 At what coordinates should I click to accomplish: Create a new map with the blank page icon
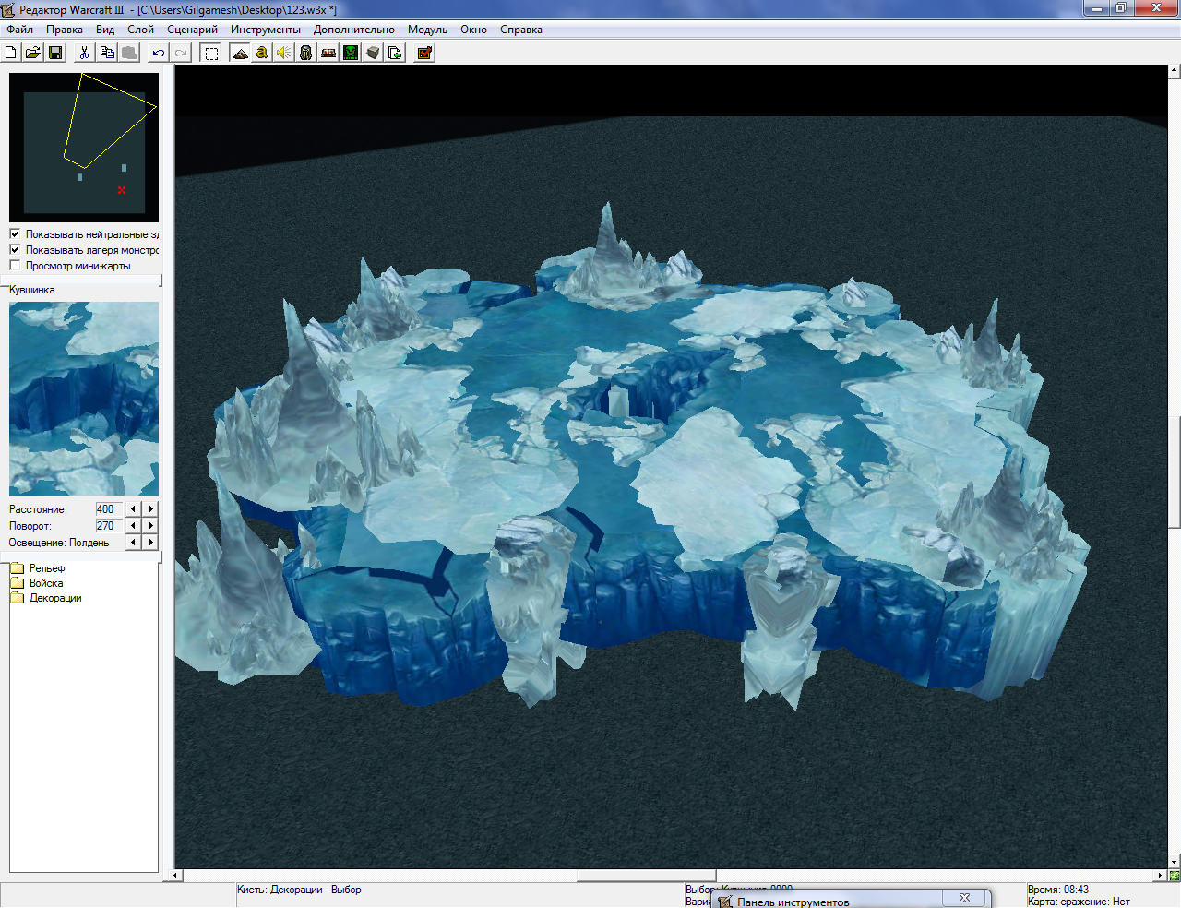pyautogui.click(x=11, y=53)
